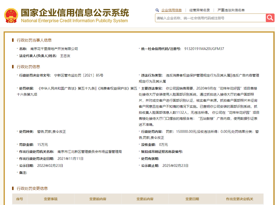
Task: Click the 序号 column header
Action: [x=19, y=199]
